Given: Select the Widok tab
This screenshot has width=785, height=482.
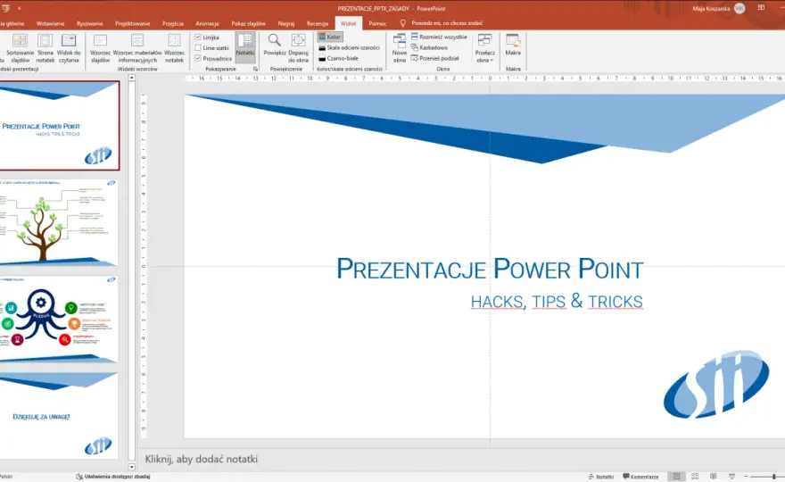Looking at the screenshot, I should 349,23.
